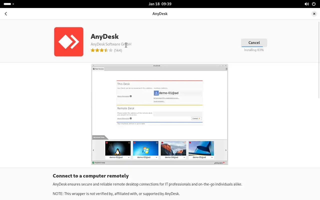The image size is (320, 200).
Task: Click the window title AnyDesk in header
Action: [160, 14]
